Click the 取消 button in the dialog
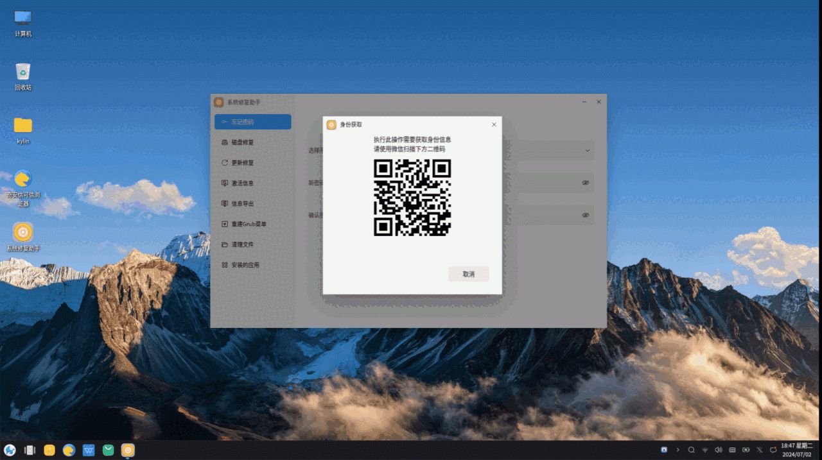 point(468,274)
